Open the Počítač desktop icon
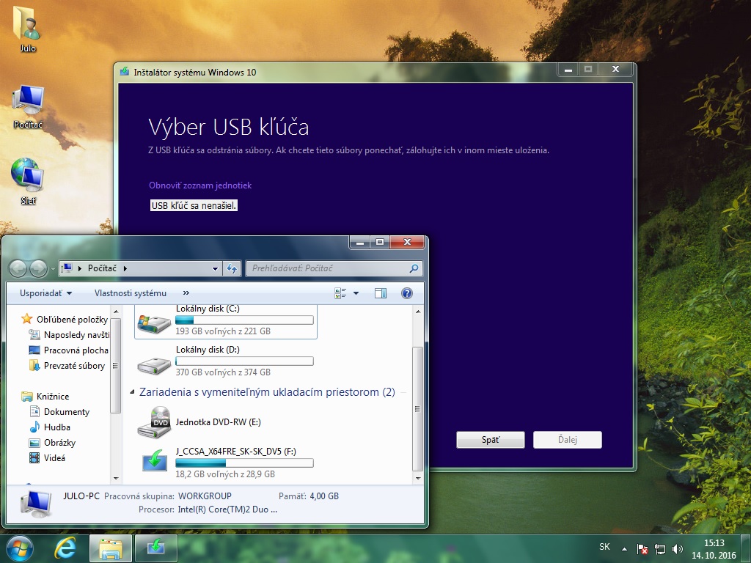Screen dimensions: 751x563 (28, 107)
